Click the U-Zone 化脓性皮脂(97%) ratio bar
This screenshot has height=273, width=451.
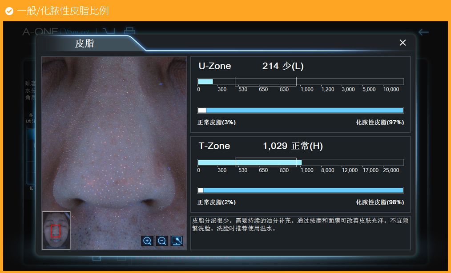[304, 110]
